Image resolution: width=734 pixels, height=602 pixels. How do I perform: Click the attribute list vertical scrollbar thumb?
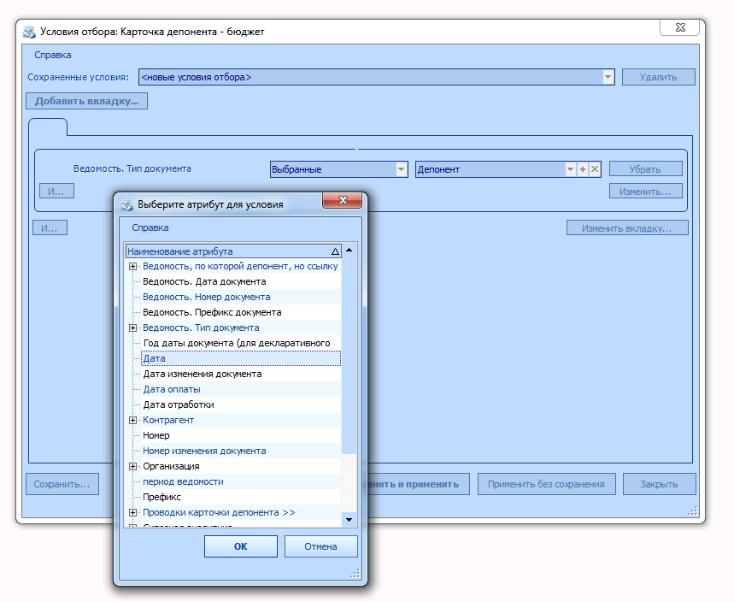[349, 355]
